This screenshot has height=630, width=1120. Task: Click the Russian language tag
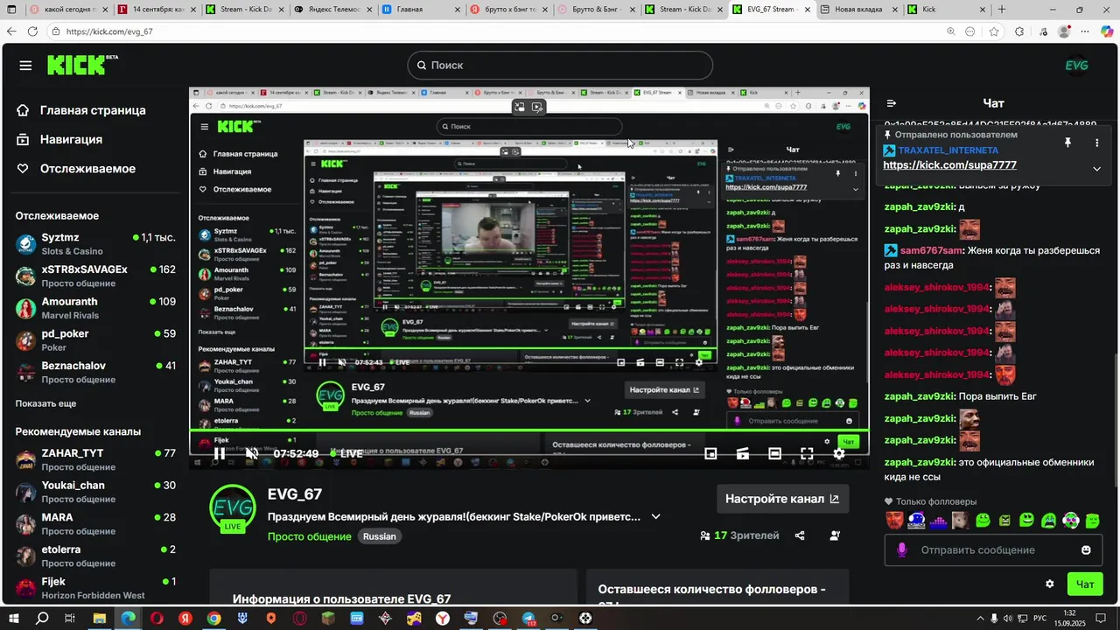click(380, 536)
